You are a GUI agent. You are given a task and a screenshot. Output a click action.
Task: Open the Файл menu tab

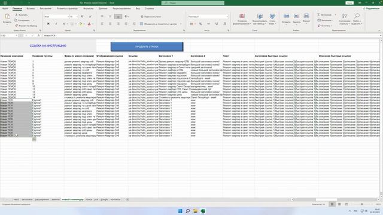coord(5,8)
